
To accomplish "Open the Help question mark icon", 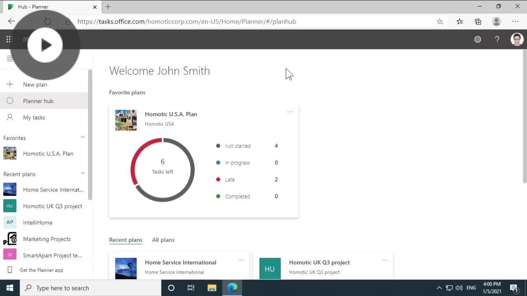I will click(x=497, y=39).
